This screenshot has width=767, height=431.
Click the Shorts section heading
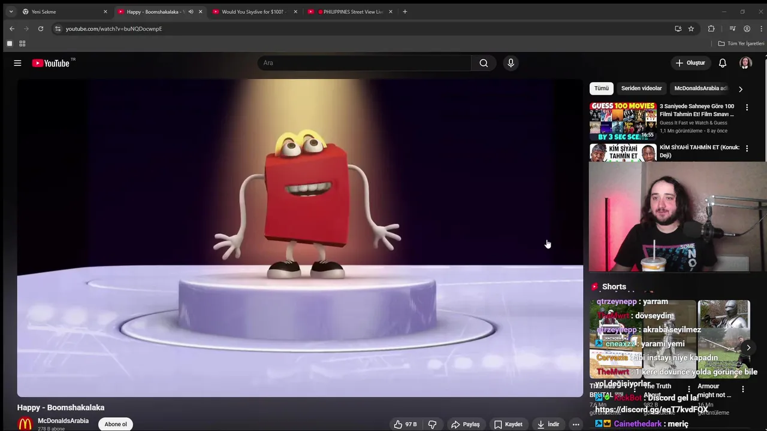click(x=614, y=287)
